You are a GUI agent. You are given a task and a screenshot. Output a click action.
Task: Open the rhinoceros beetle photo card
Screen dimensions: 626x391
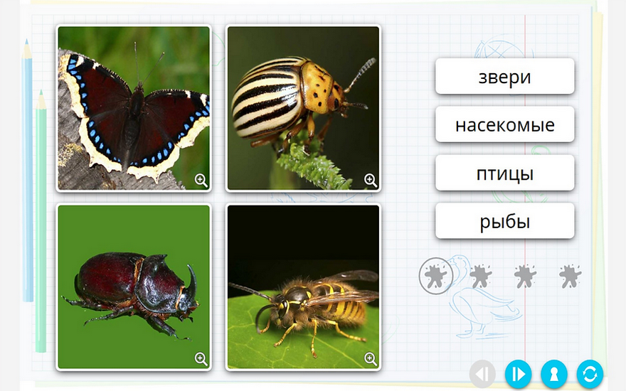134,287
